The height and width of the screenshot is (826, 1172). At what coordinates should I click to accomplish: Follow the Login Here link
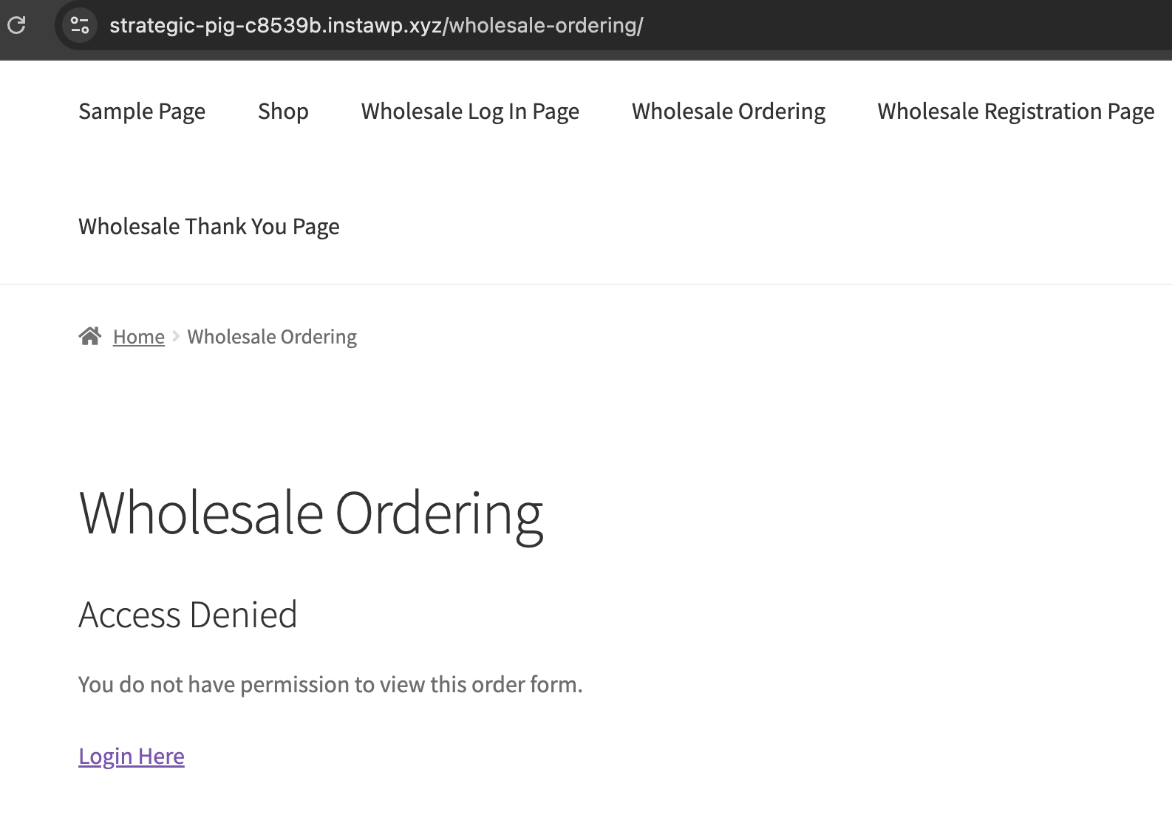[132, 757]
